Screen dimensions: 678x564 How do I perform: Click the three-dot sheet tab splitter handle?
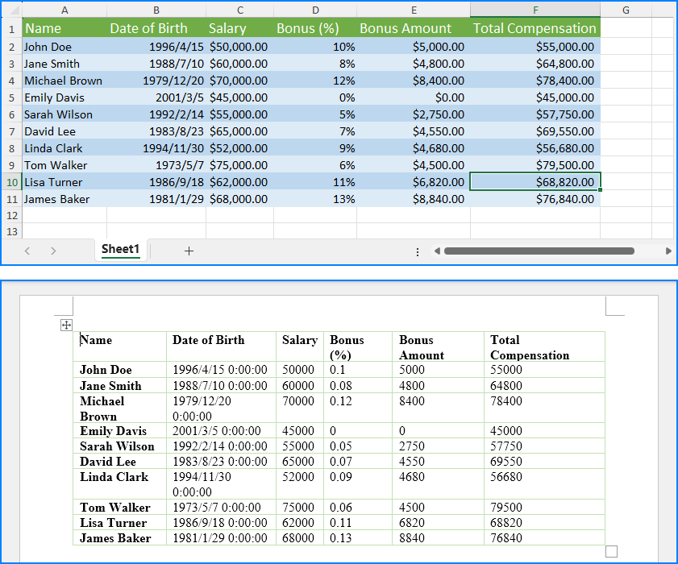point(418,252)
